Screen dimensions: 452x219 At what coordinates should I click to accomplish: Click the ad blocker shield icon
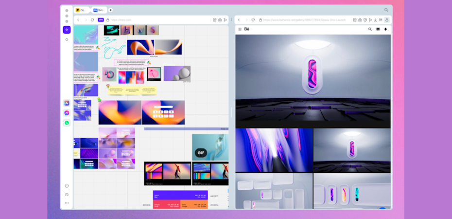click(x=365, y=20)
